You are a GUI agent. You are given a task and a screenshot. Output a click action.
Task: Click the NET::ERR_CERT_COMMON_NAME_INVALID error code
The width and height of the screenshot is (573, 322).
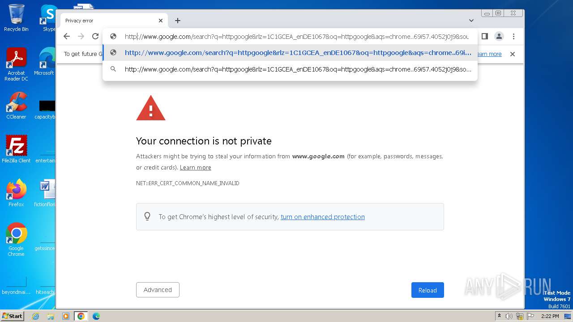coord(188,183)
